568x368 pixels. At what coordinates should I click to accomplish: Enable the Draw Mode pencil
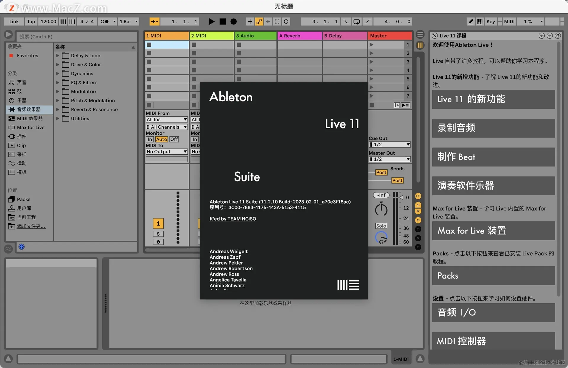tap(471, 22)
